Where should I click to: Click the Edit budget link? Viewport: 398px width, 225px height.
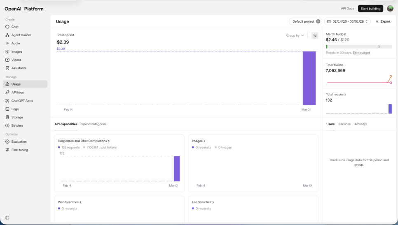click(361, 53)
